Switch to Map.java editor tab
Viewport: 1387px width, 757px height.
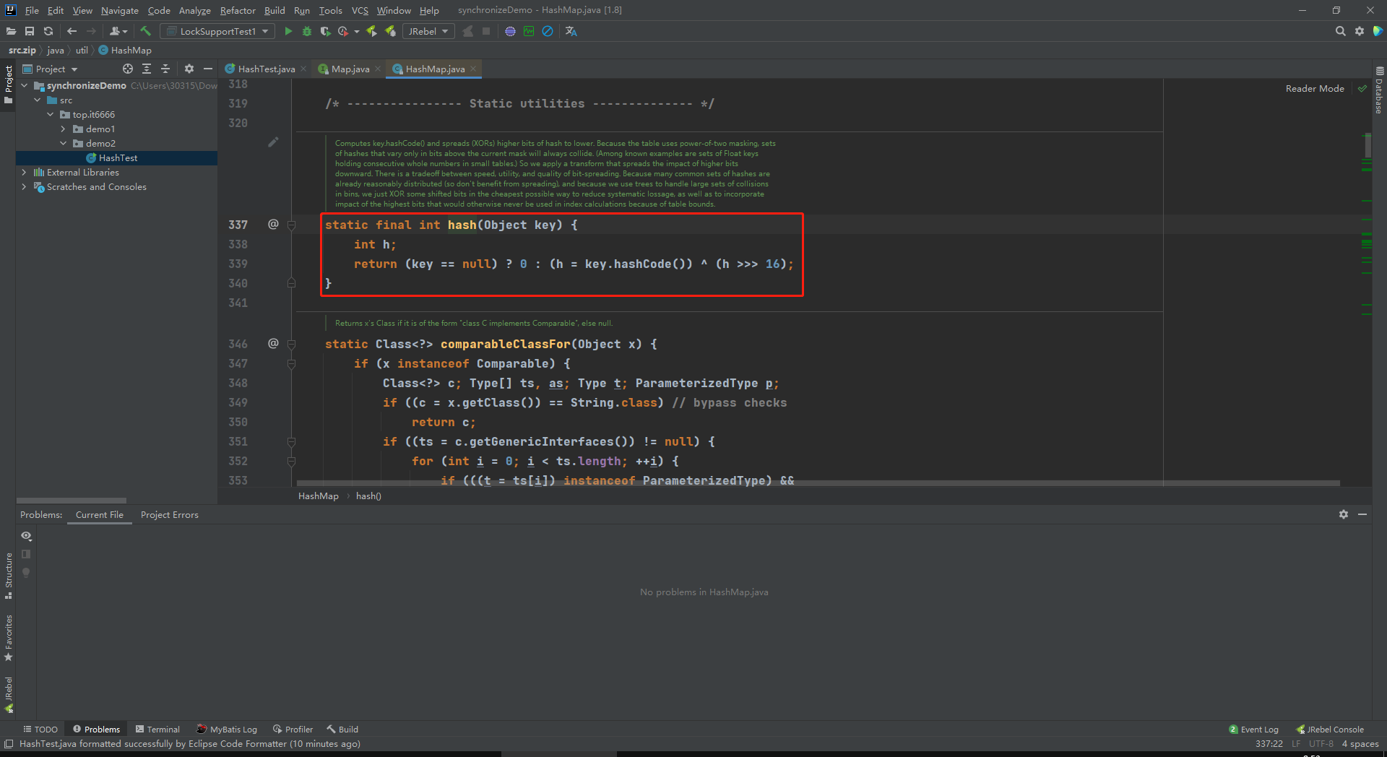[350, 69]
